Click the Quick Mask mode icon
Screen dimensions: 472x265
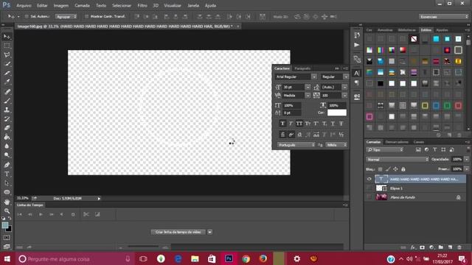tap(7, 238)
